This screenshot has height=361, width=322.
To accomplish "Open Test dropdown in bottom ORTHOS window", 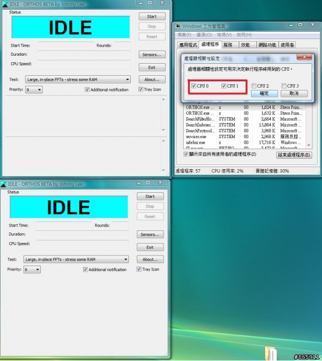I will pos(76,259).
